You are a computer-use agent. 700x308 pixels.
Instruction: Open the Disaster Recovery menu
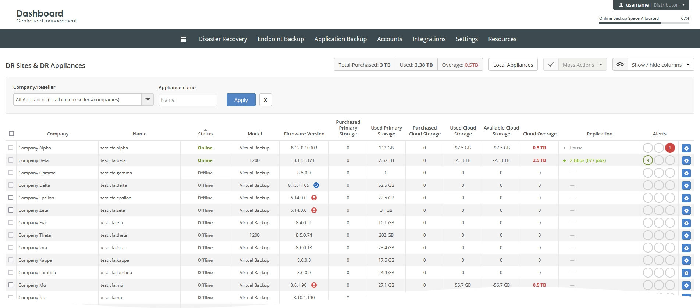(223, 39)
